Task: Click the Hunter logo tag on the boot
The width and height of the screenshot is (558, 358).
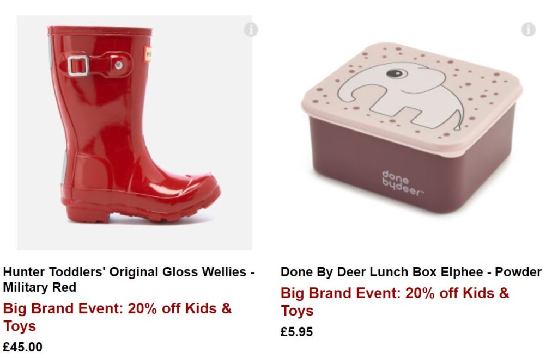Action: click(x=148, y=54)
